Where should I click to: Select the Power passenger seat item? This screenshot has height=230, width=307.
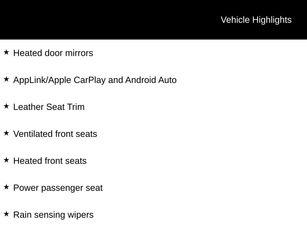(x=58, y=188)
